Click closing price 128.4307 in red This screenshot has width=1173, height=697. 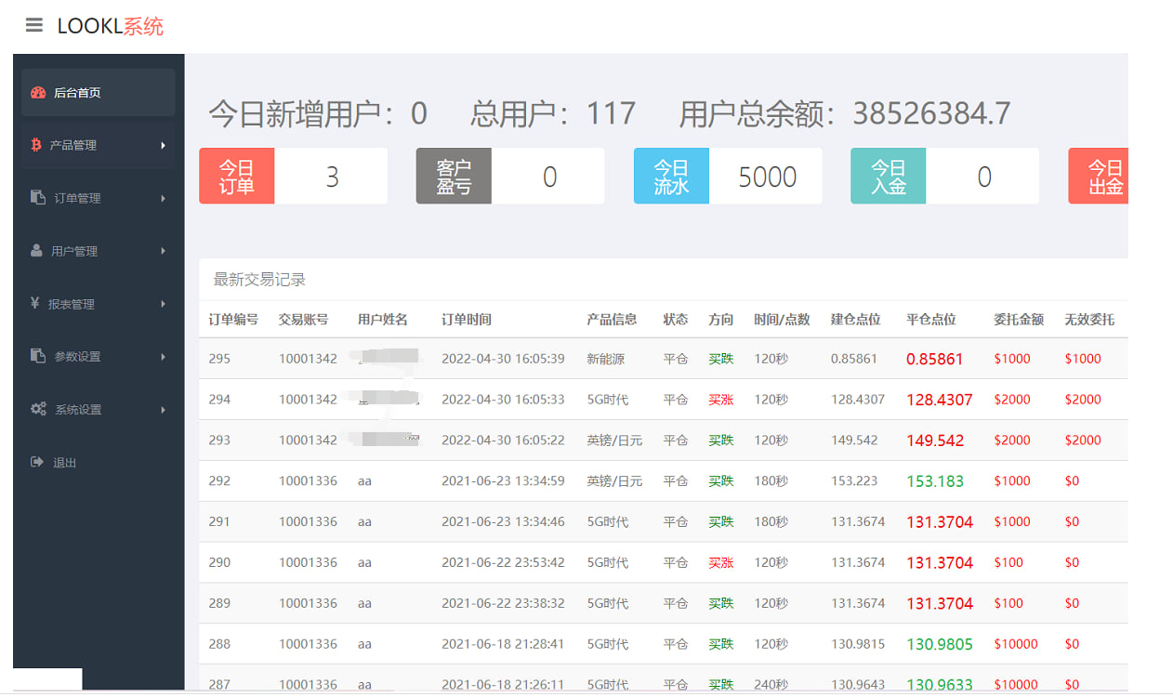pos(940,400)
